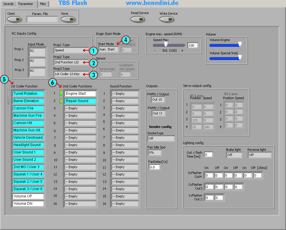This screenshot has width=286, height=230.
Task: Click the Speed Max slider handle
Action: click(166, 45)
